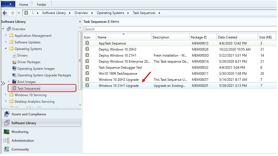Expand the collapsed pane double chevron
Image resolution: width=278 pixels, height=156 pixels.
3,83
